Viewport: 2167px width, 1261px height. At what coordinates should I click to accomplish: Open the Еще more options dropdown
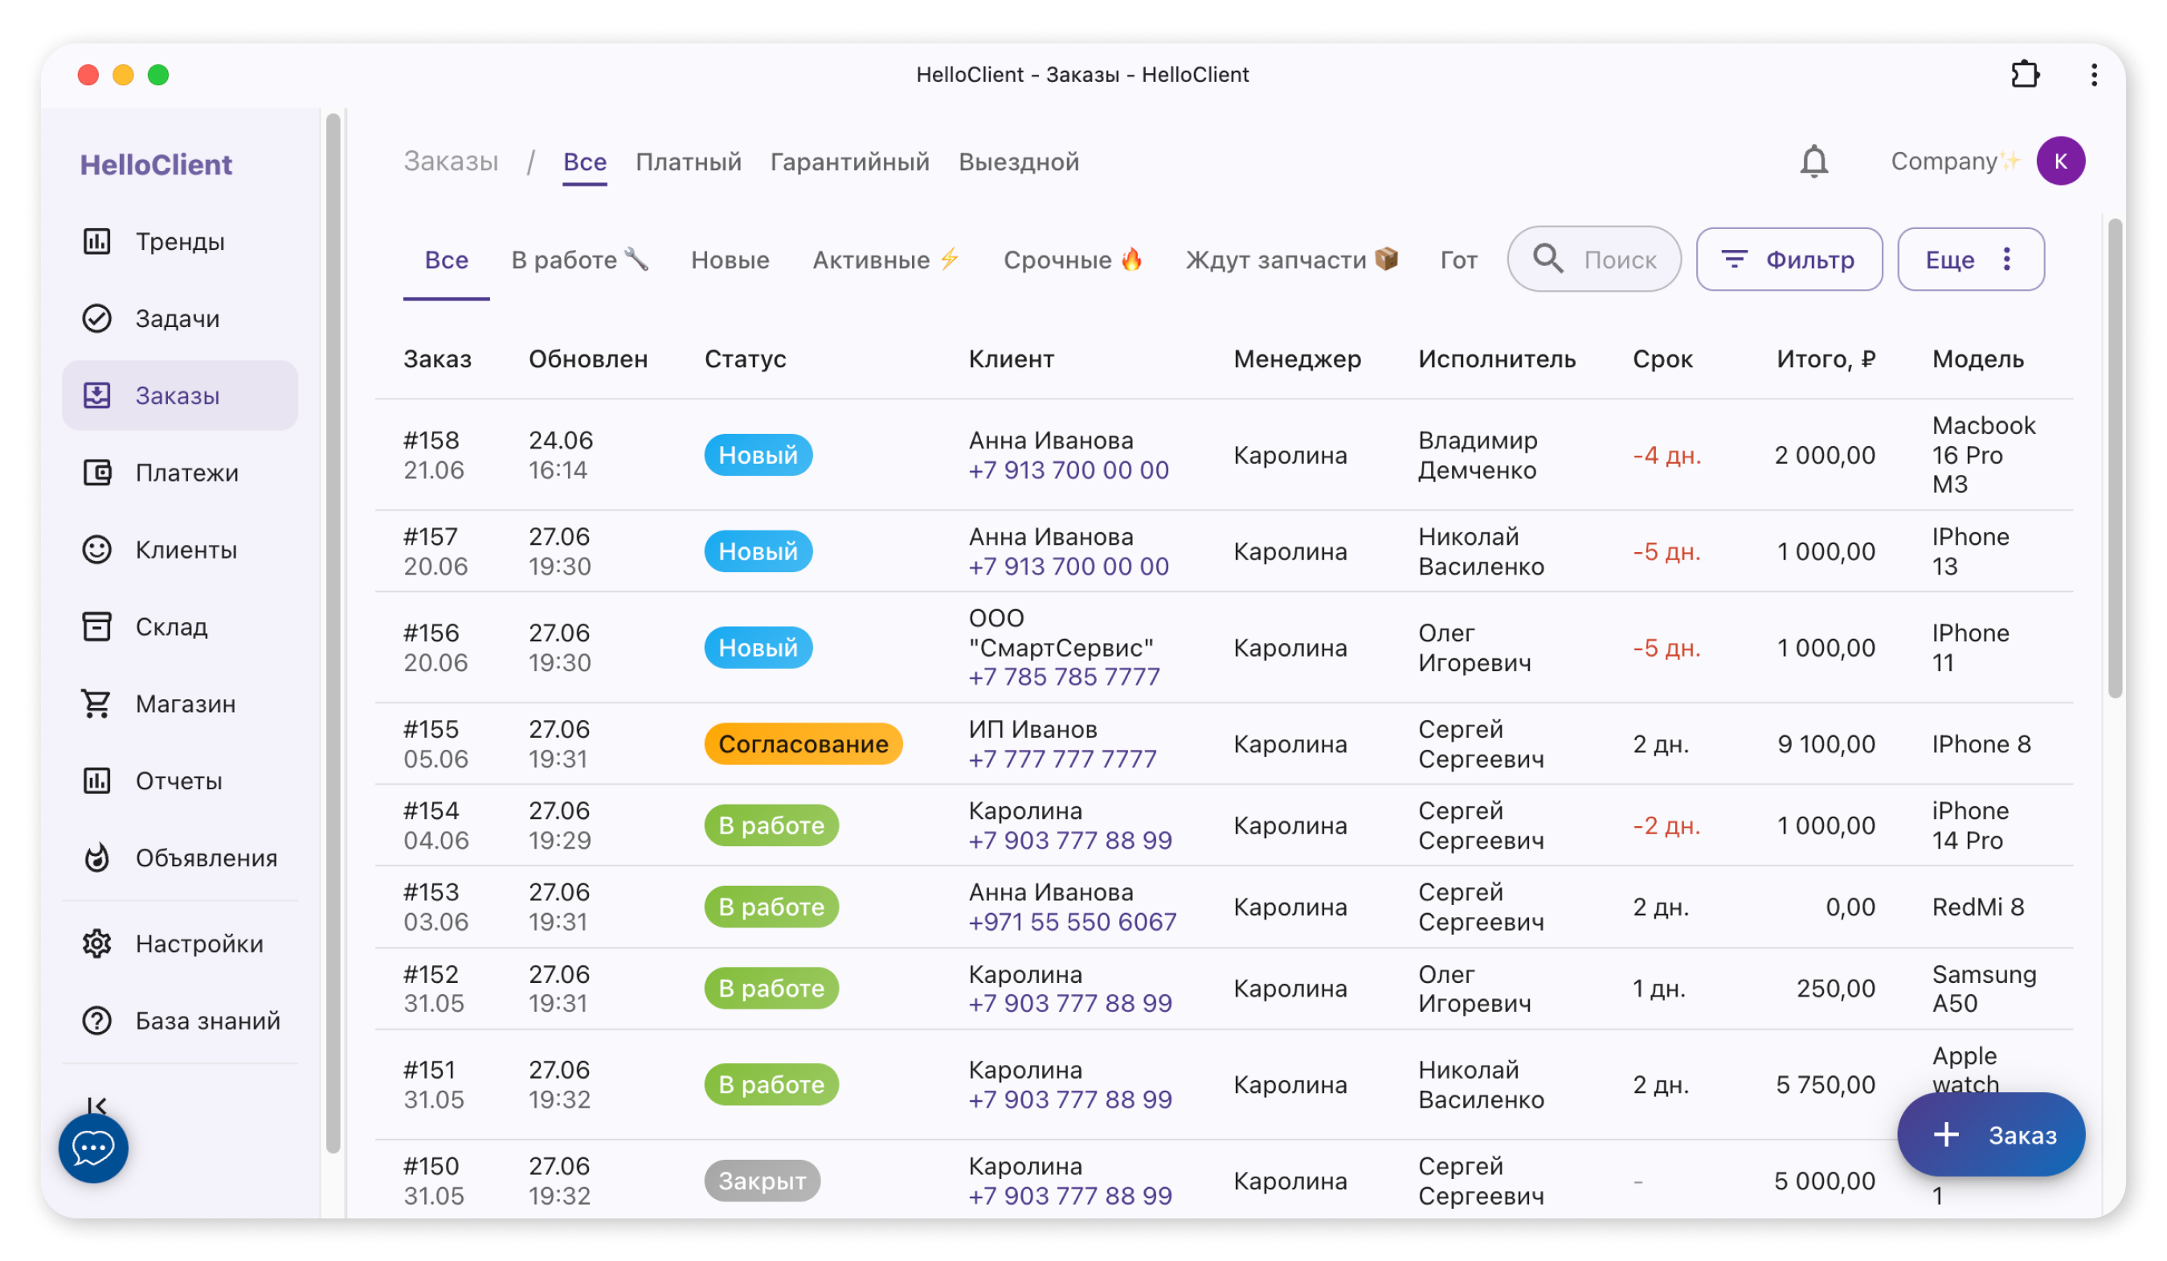point(1970,259)
